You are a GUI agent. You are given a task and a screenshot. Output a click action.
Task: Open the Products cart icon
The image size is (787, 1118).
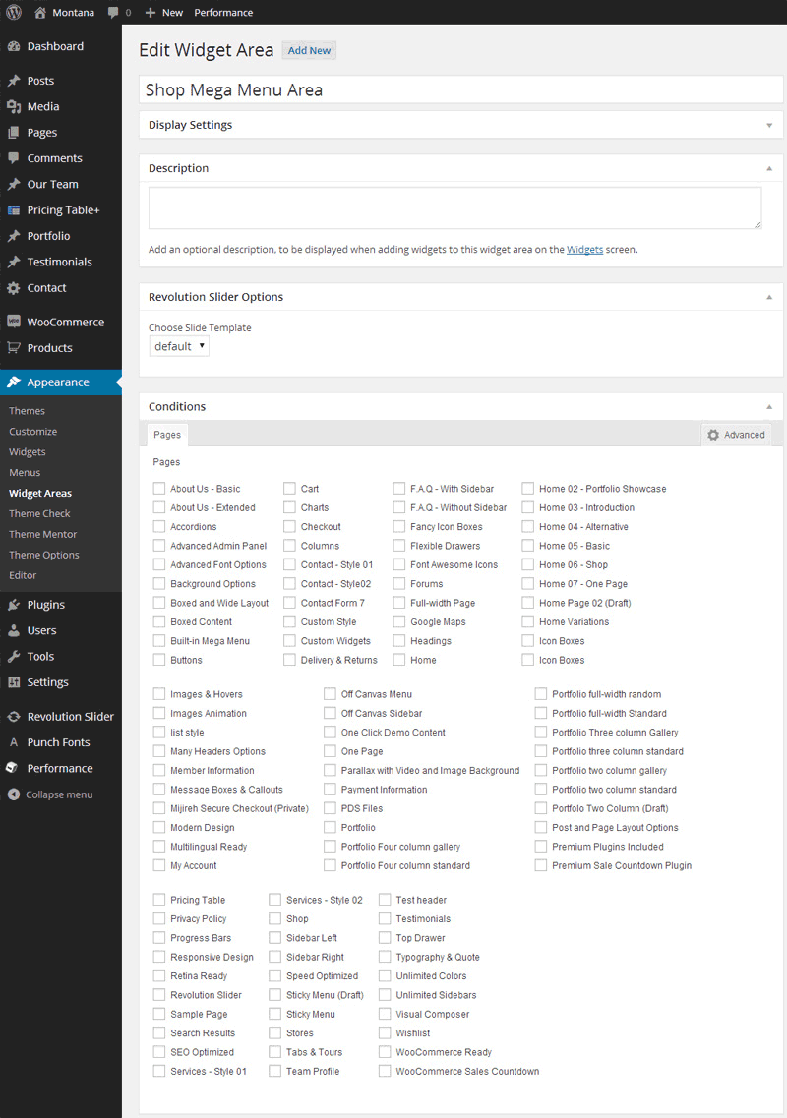click(x=13, y=347)
